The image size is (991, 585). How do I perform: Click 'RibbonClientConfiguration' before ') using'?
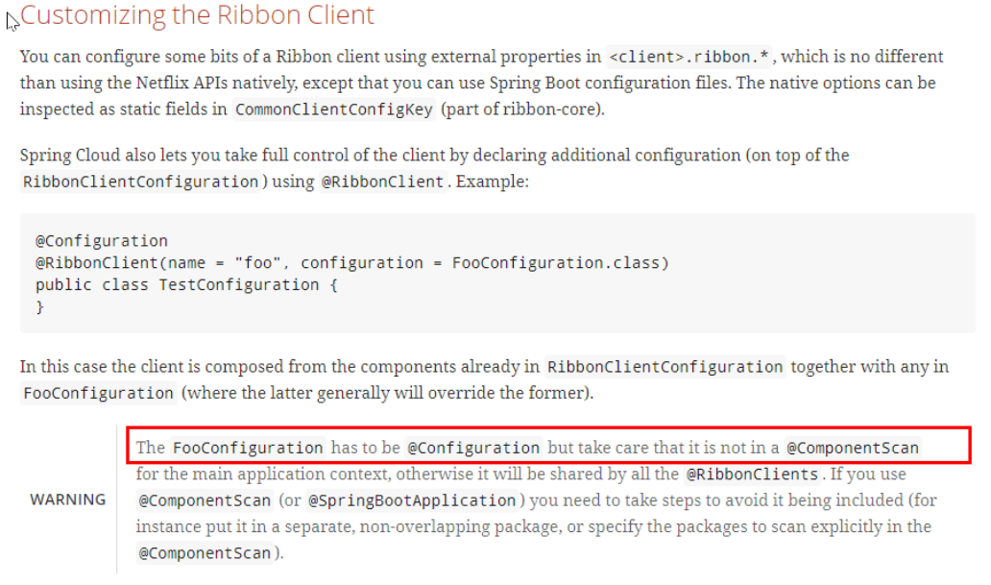click(140, 182)
